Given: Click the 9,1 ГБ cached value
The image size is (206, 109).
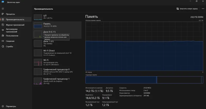Looking at the screenshot, I should pyautogui.click(x=106, y=98).
